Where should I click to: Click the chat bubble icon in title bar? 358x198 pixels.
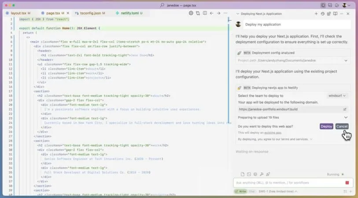pyautogui.click(x=330, y=5)
